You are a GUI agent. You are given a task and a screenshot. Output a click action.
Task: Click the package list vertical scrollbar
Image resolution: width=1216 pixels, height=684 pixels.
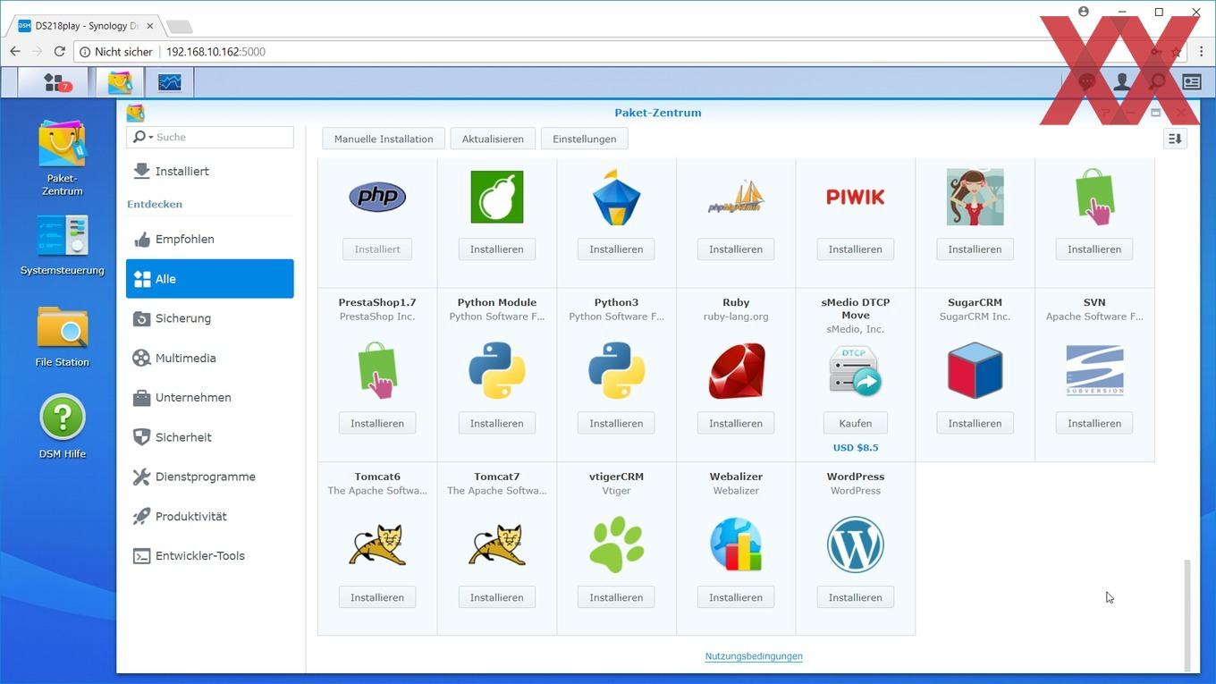coord(1187,614)
